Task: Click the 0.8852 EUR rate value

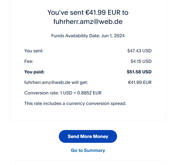Action: [x=89, y=93]
